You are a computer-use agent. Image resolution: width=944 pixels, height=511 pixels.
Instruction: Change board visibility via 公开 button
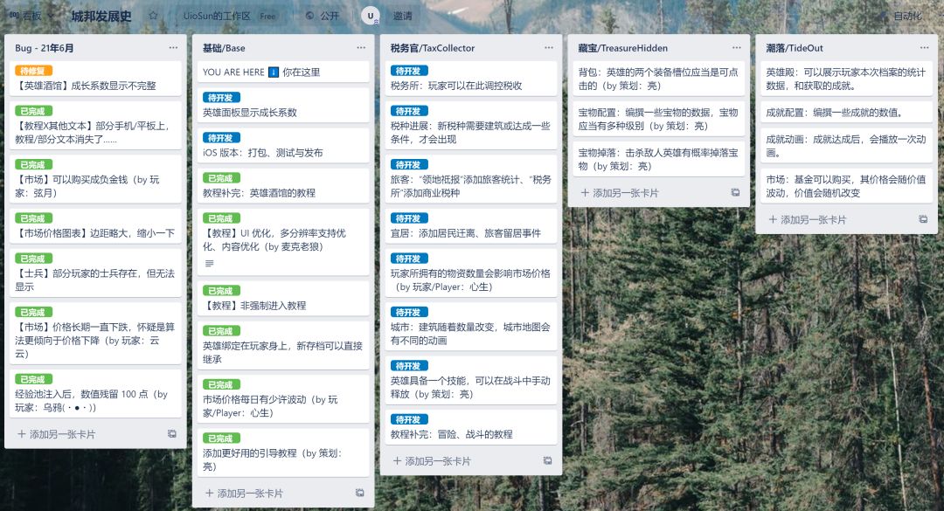click(x=322, y=16)
